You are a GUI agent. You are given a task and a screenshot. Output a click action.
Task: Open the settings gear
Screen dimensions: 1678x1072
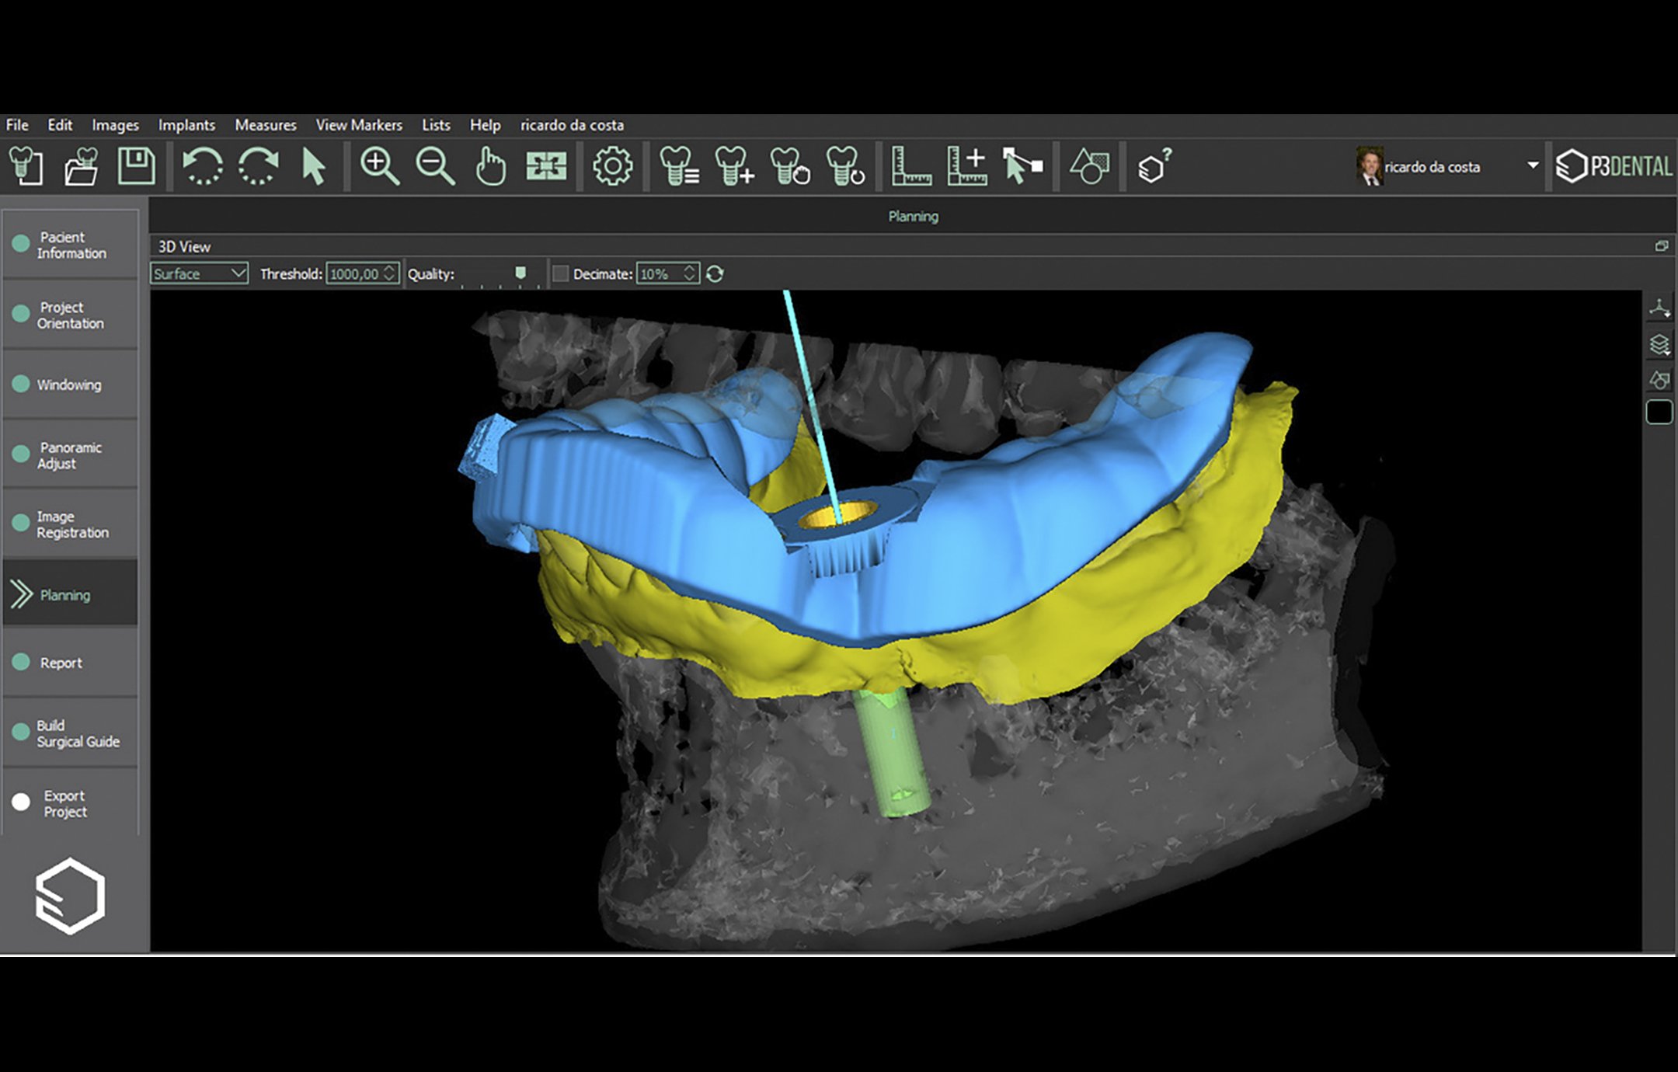(x=612, y=166)
